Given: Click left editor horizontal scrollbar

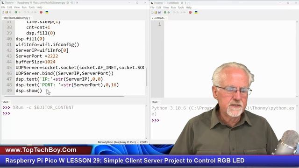Looking at the screenshot, I should [64, 97].
